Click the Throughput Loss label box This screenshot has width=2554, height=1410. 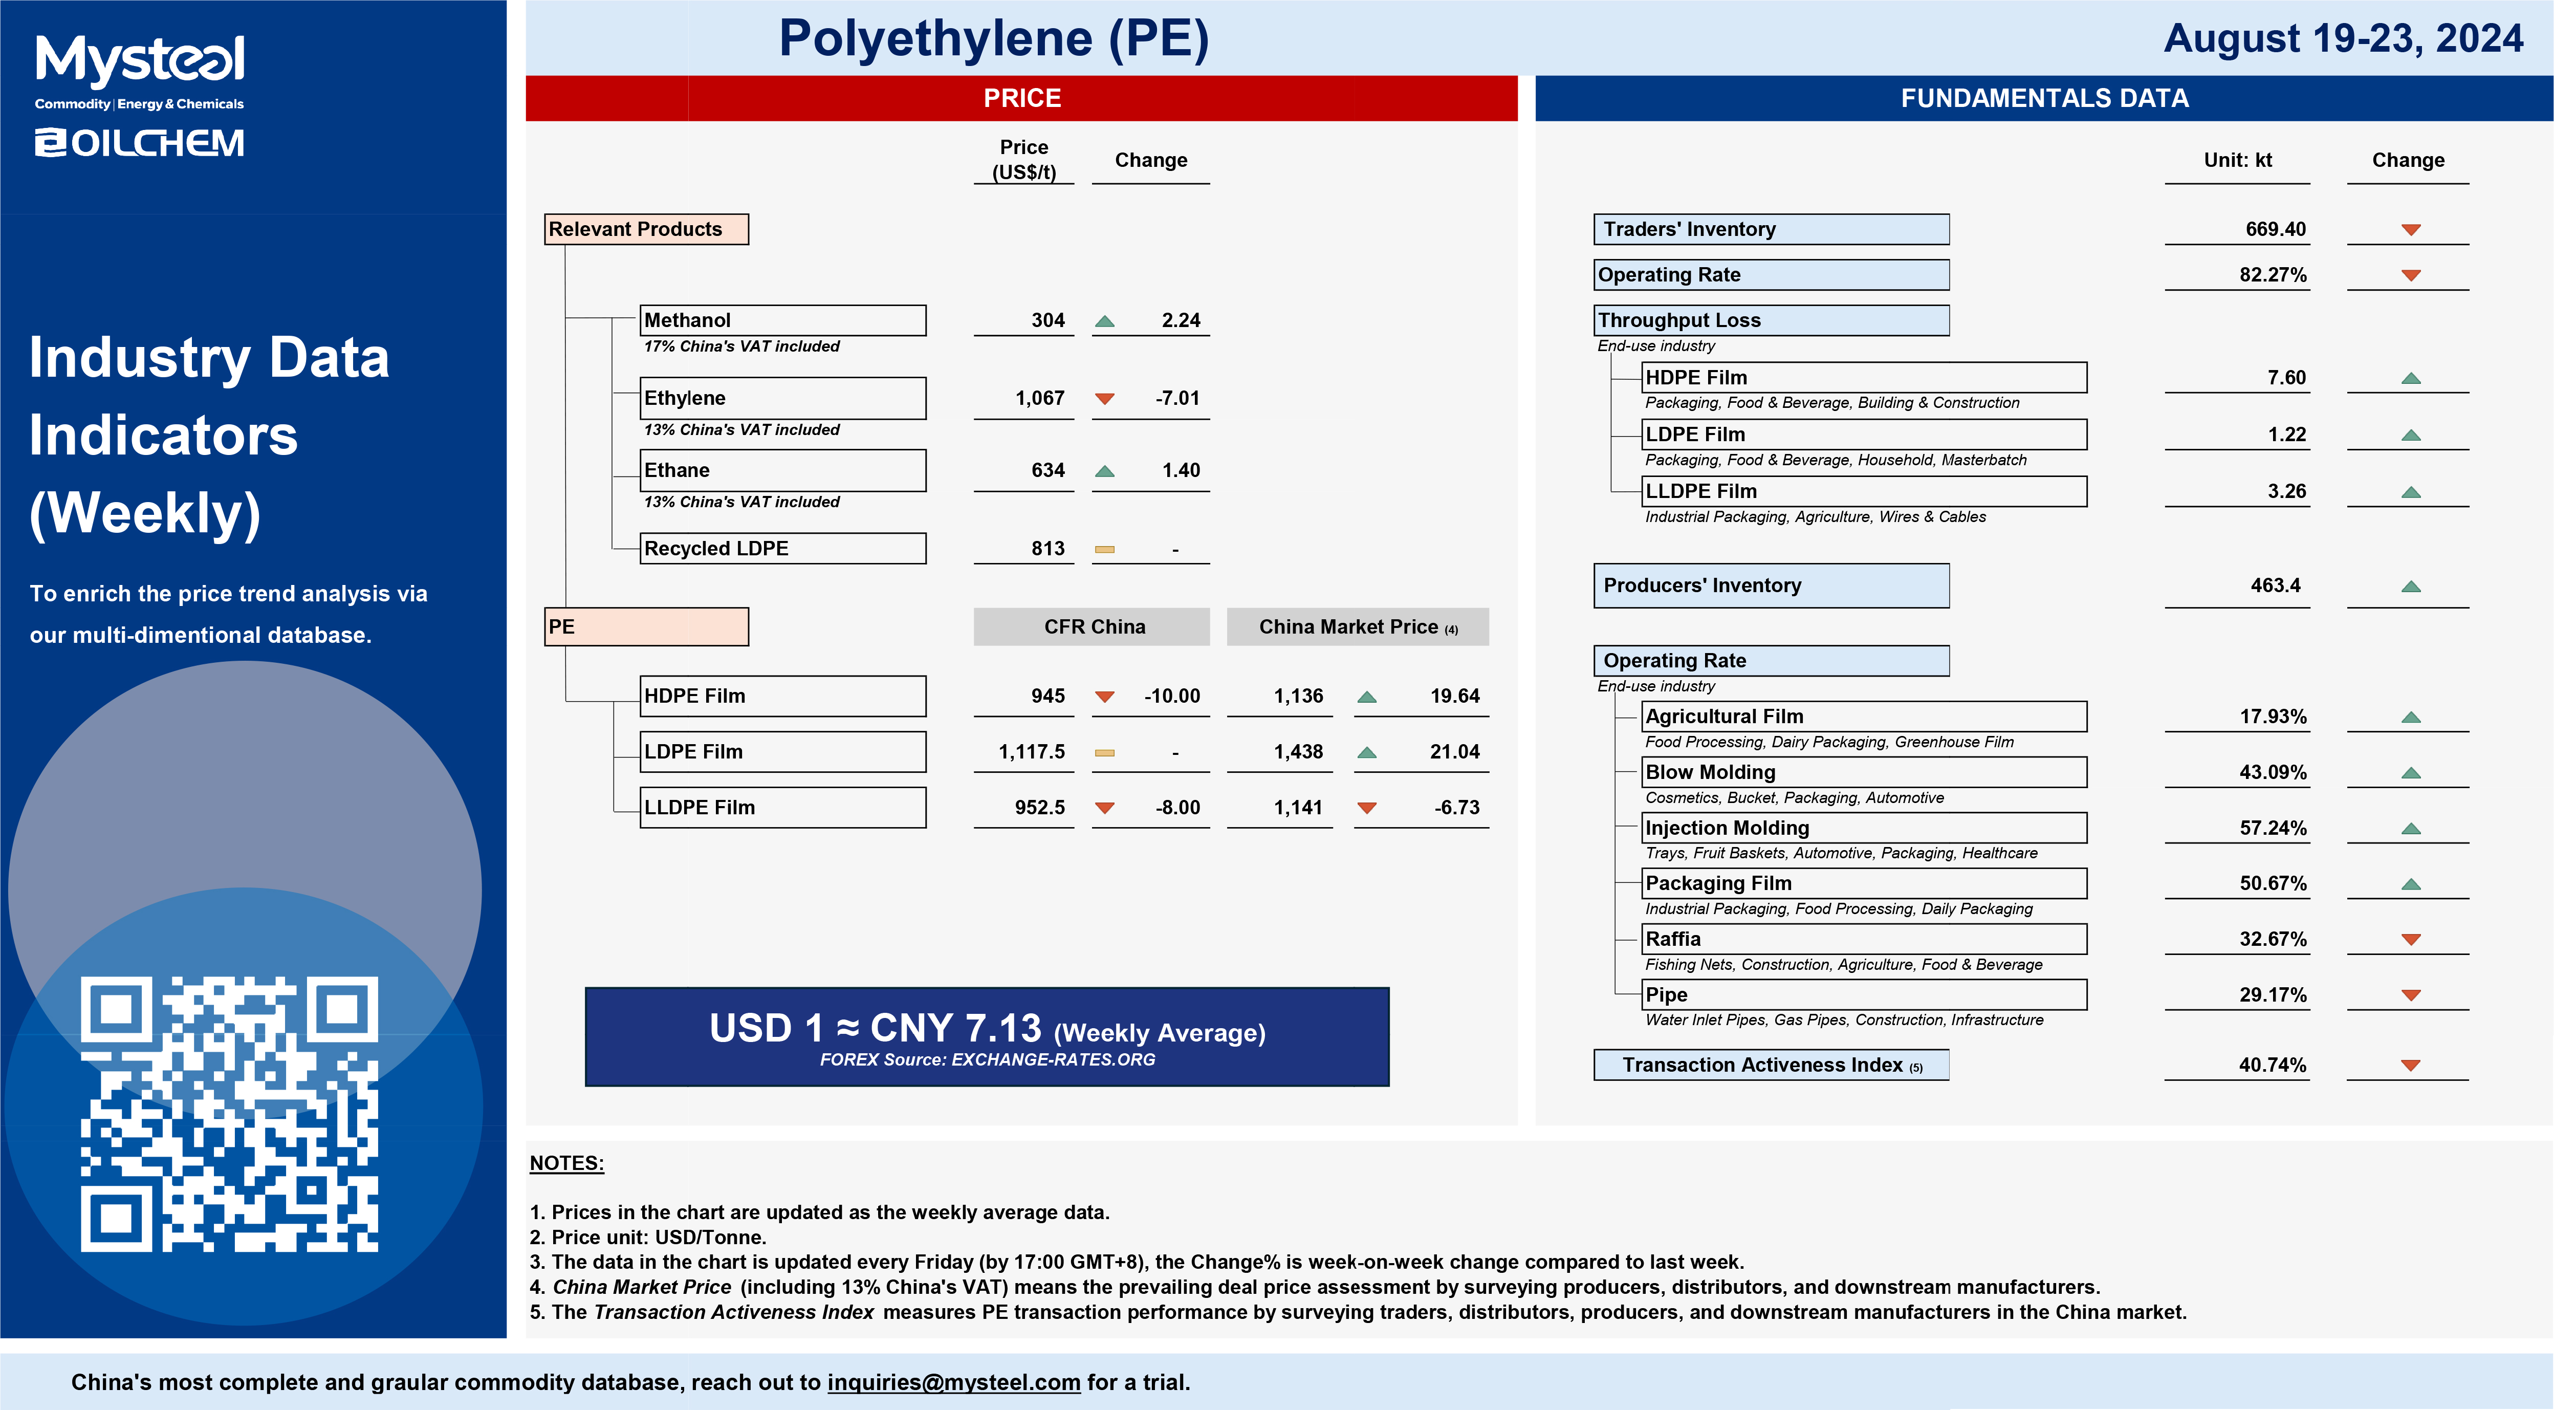(1771, 320)
